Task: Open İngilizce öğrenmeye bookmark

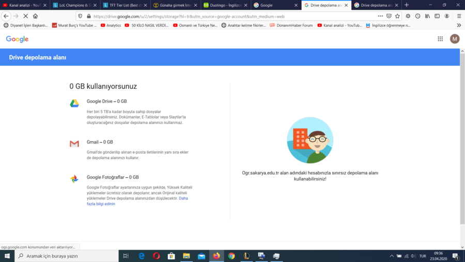Action: pyautogui.click(x=388, y=25)
